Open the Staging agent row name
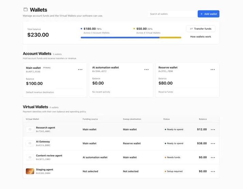Image resolution: width=243 pixels, height=189 pixels. pos(45,170)
